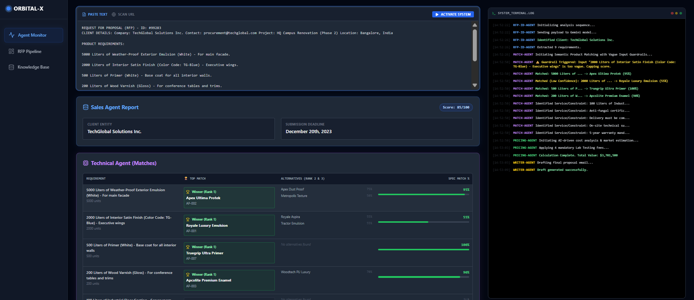Click the SPEC MATCH % column header
Image resolution: width=694 pixels, height=300 pixels.
(459, 178)
